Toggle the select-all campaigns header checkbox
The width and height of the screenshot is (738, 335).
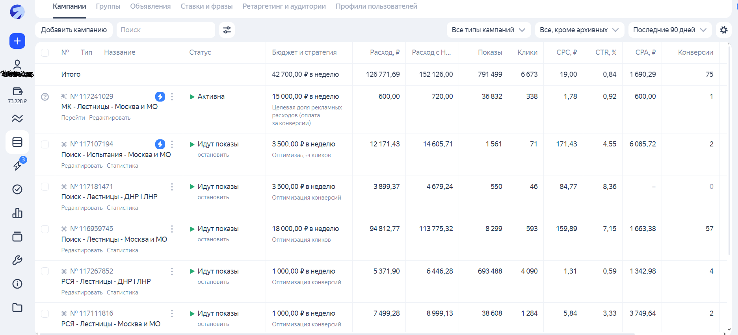45,53
